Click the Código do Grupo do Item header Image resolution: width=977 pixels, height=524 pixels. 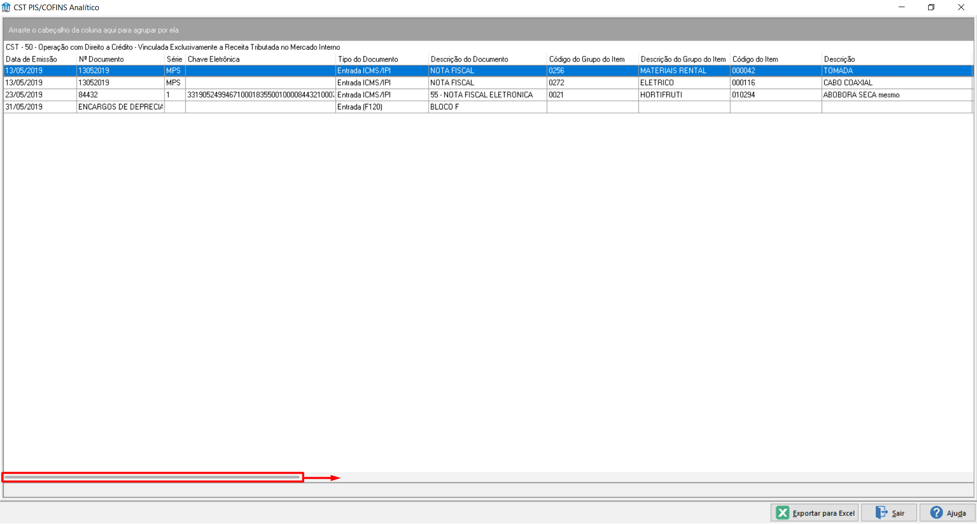[x=593, y=59]
